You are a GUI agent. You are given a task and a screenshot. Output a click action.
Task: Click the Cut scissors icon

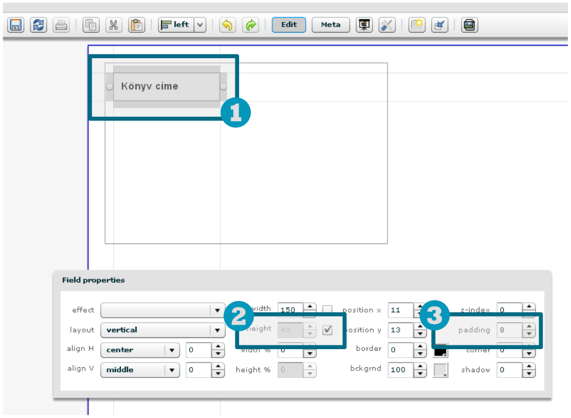point(114,25)
